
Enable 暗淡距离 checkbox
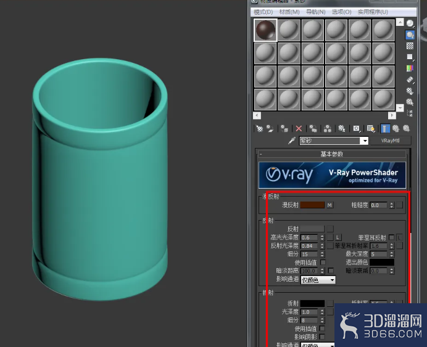[331, 271]
